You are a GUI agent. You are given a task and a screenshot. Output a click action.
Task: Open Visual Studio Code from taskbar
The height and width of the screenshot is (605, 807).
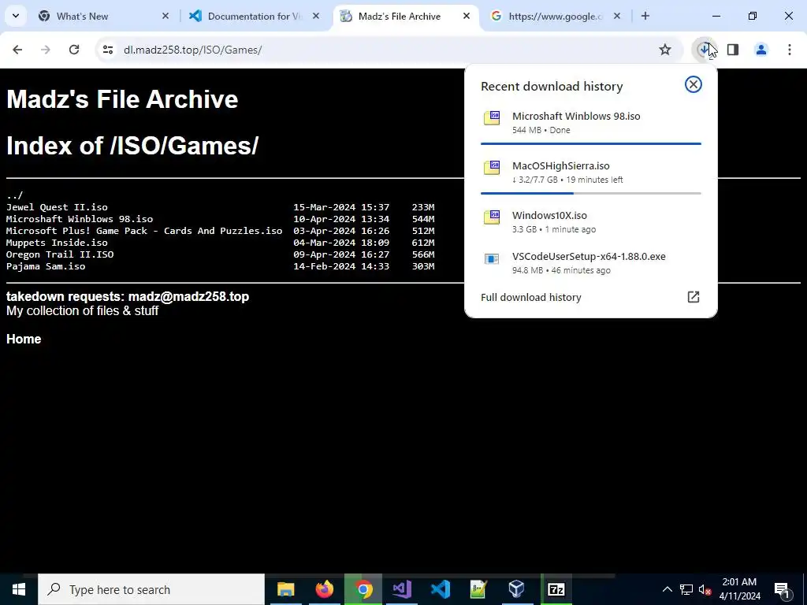[441, 589]
